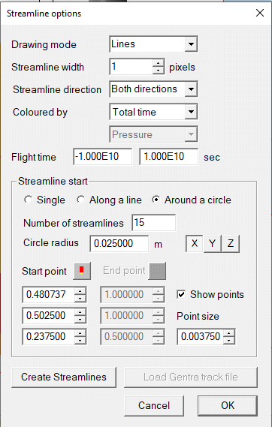Viewport: 272px width, 427px height.
Task: Disable the Show points checkbox
Action: (x=181, y=294)
